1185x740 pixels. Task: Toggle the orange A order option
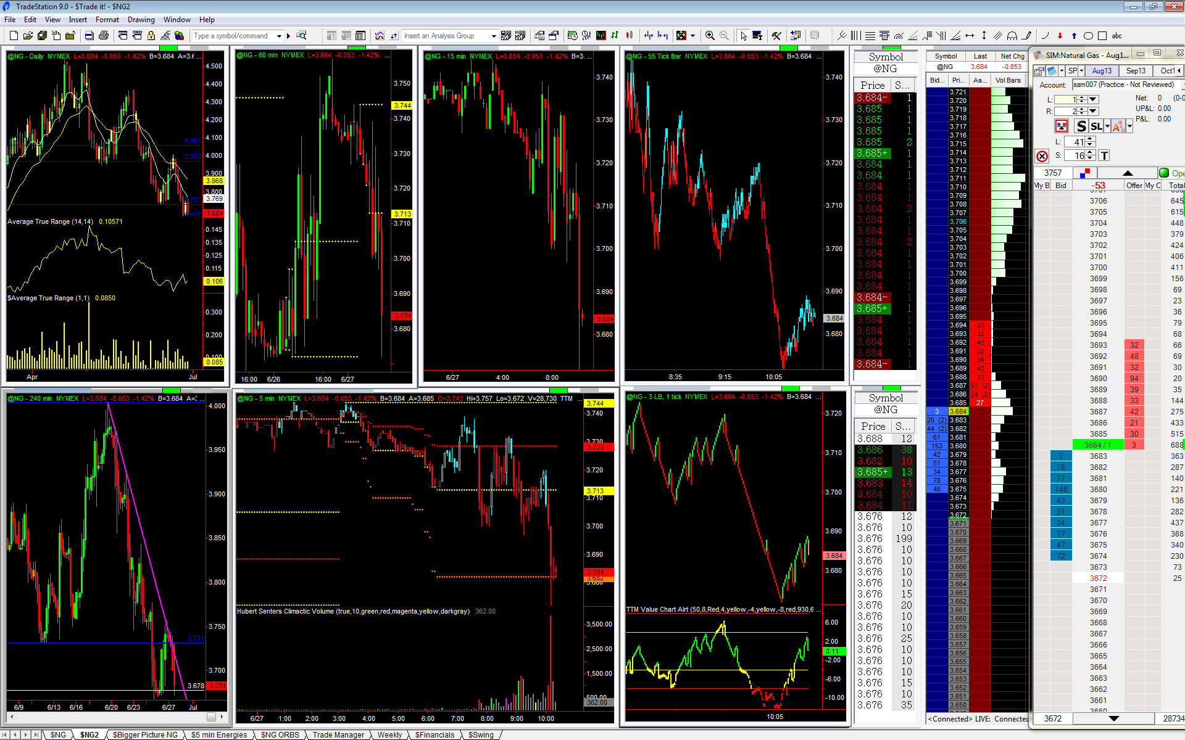point(1118,126)
